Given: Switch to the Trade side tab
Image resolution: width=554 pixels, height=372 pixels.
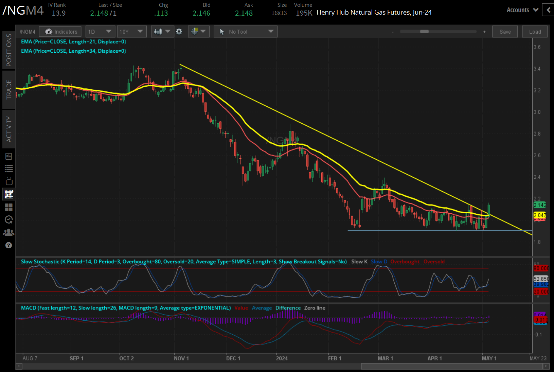Looking at the screenshot, I should (9, 89).
